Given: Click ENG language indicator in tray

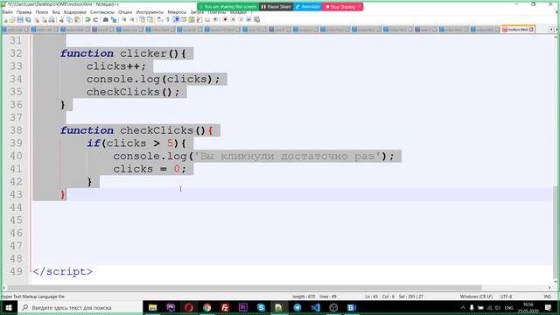Looking at the screenshot, I should point(509,307).
